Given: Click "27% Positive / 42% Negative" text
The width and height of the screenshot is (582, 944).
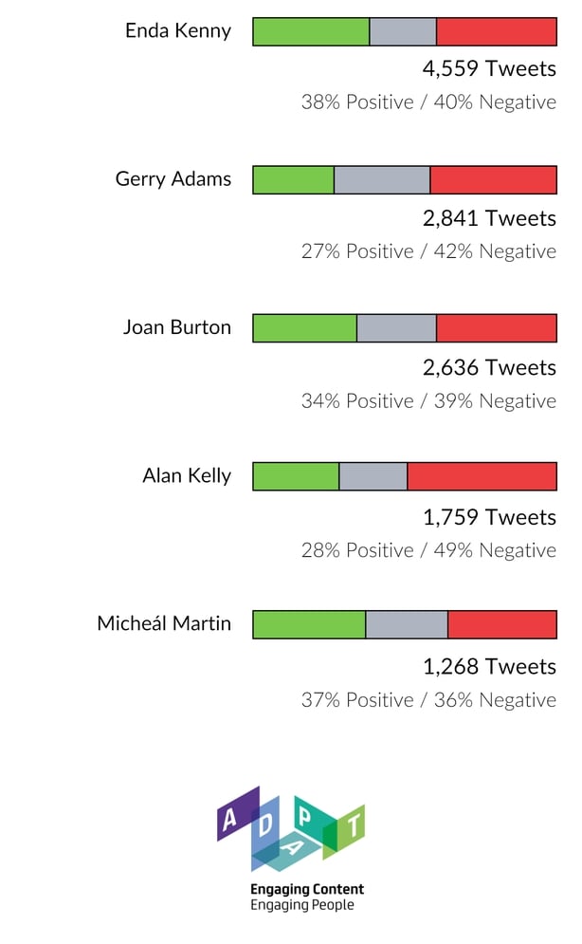Looking at the screenshot, I should (x=428, y=251).
